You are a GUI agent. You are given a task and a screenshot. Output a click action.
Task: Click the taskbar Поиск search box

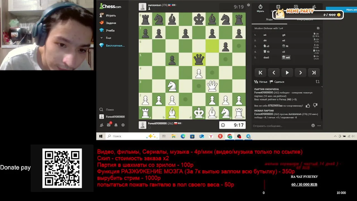pos(132,136)
